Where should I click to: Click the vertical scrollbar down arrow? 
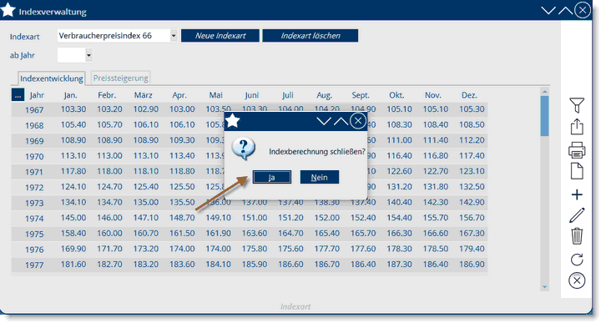(x=544, y=287)
